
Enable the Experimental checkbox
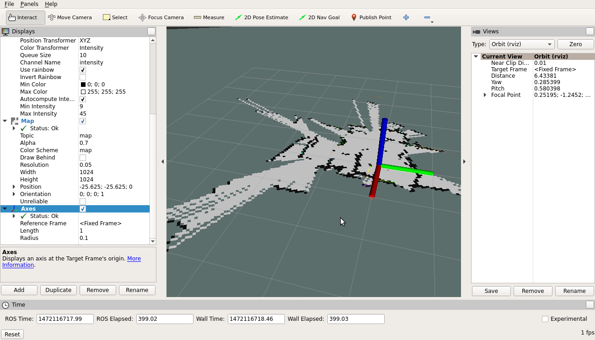(545, 319)
